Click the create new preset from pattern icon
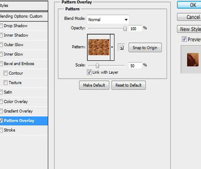Screen dimensions: 201x169 click(x=121, y=48)
